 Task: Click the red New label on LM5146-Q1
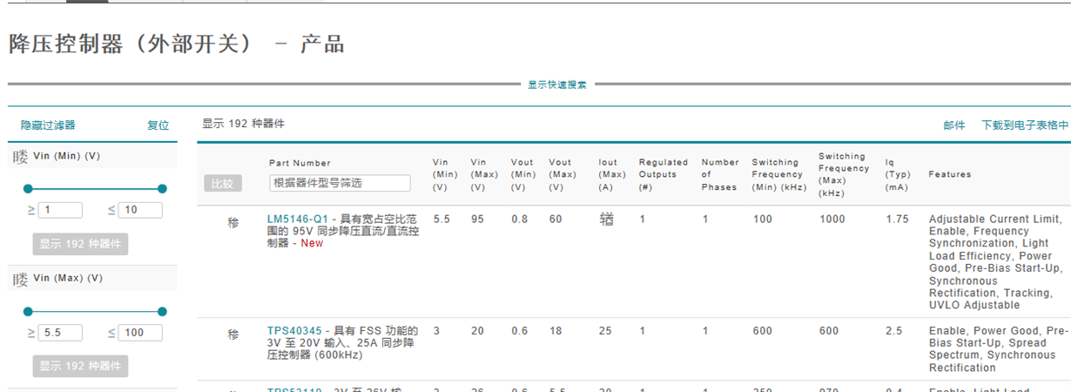(312, 243)
